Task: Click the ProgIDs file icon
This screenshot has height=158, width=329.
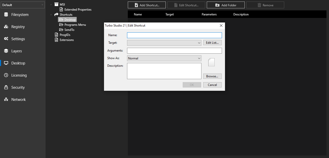Action: 56,35
